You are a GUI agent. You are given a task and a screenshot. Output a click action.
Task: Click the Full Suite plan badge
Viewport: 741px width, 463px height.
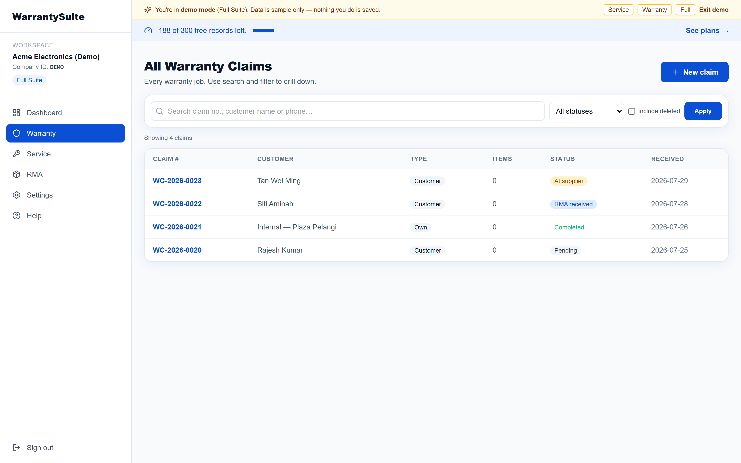point(29,80)
